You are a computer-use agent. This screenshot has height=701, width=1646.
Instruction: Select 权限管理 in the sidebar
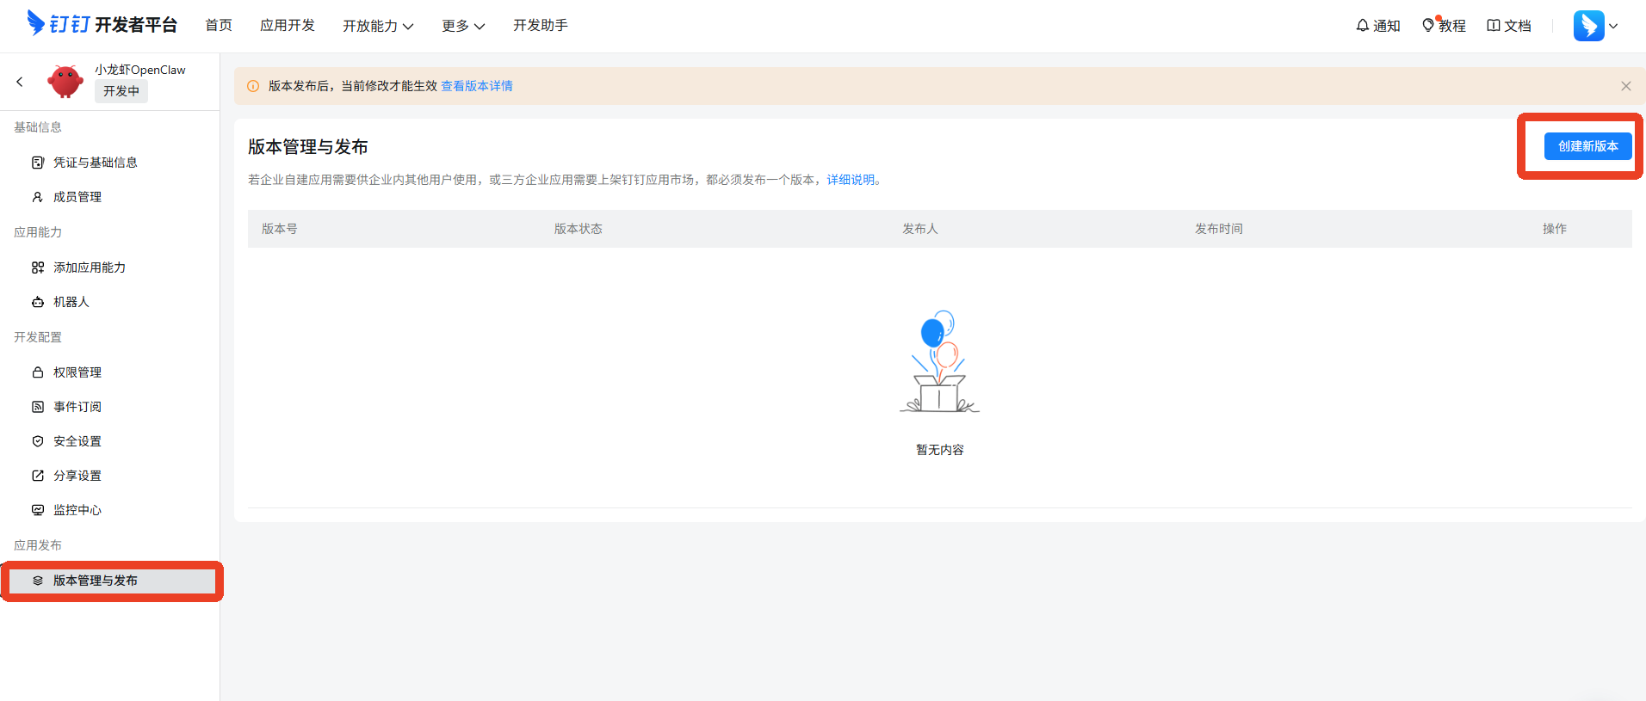[x=77, y=372]
